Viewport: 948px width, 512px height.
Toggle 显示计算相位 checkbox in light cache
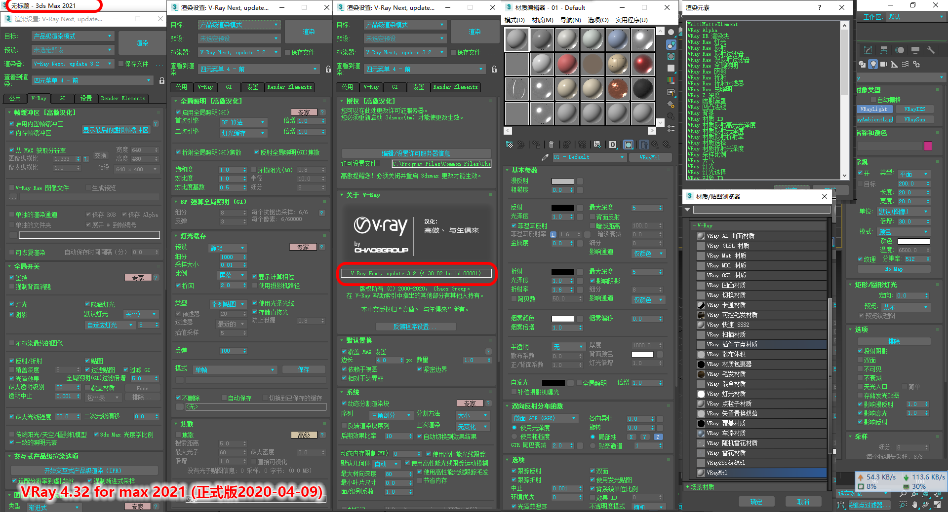click(255, 277)
